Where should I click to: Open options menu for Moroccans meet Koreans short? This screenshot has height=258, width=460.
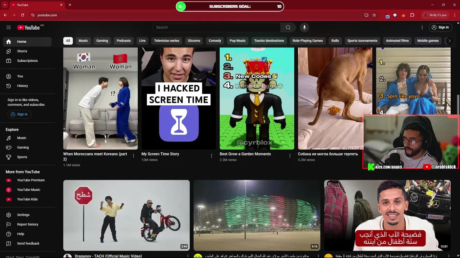tap(133, 156)
